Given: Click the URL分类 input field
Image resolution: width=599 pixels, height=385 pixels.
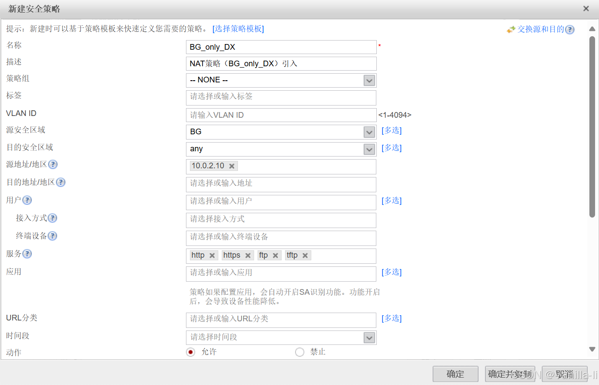Looking at the screenshot, I should click(x=281, y=320).
